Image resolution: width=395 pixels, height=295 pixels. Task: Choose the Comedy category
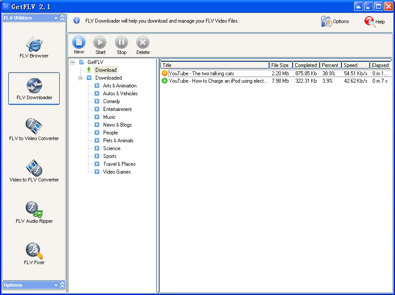tap(111, 101)
